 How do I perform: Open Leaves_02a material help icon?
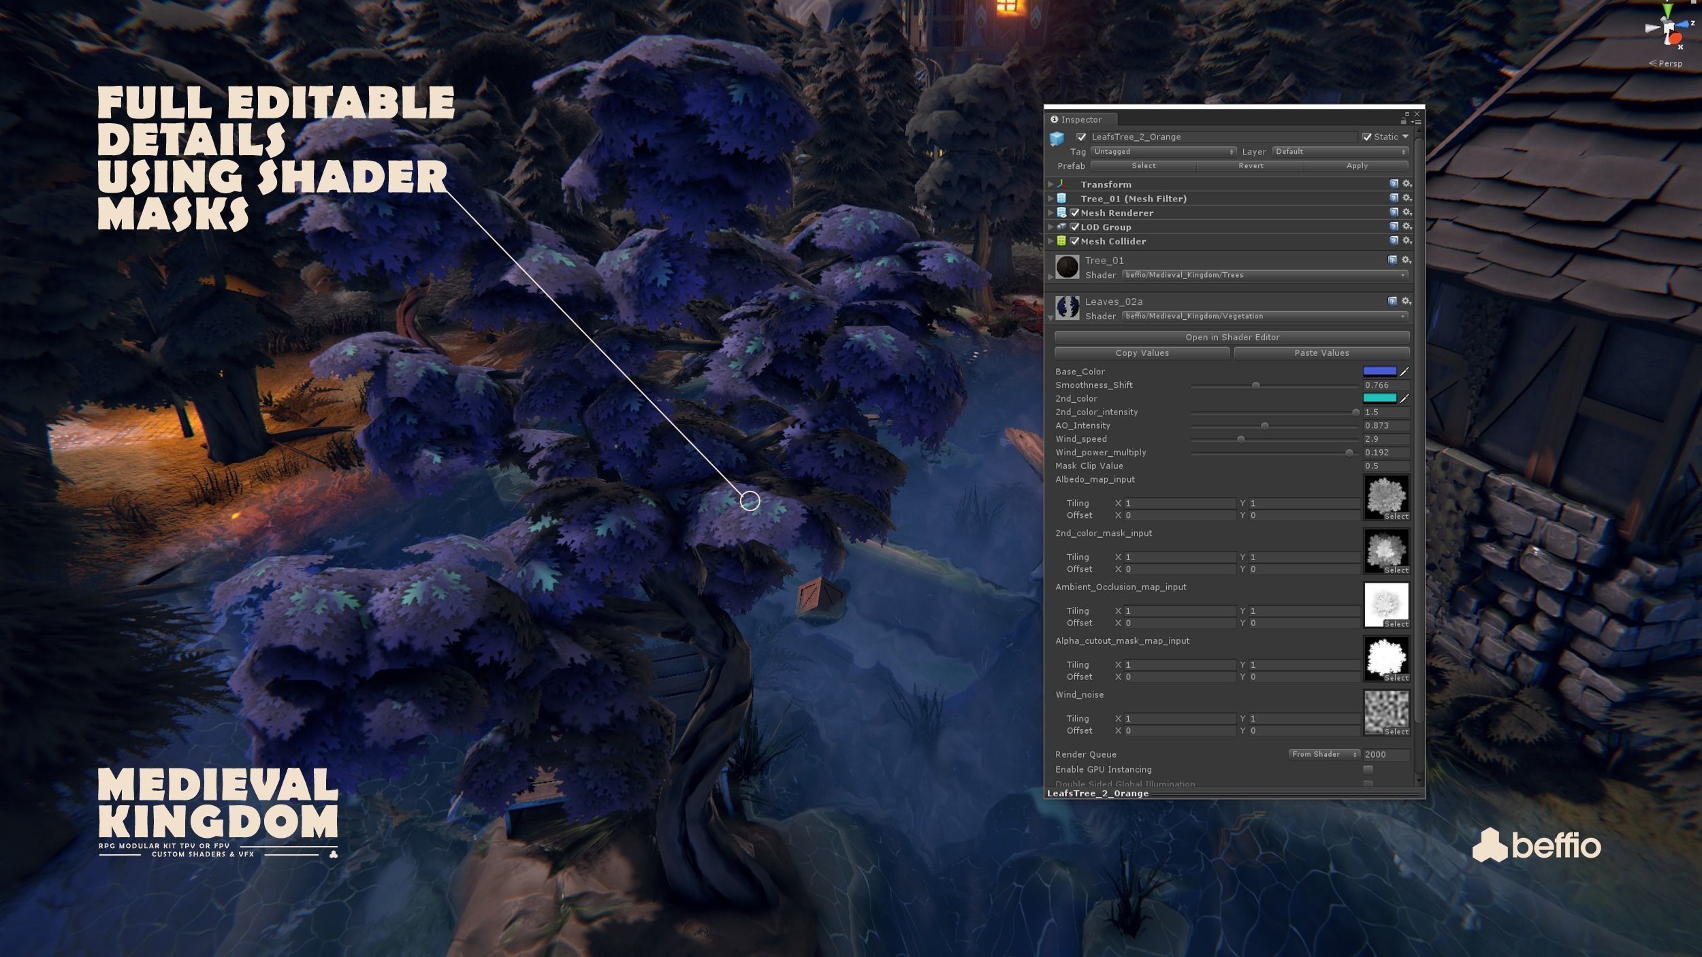[1392, 301]
